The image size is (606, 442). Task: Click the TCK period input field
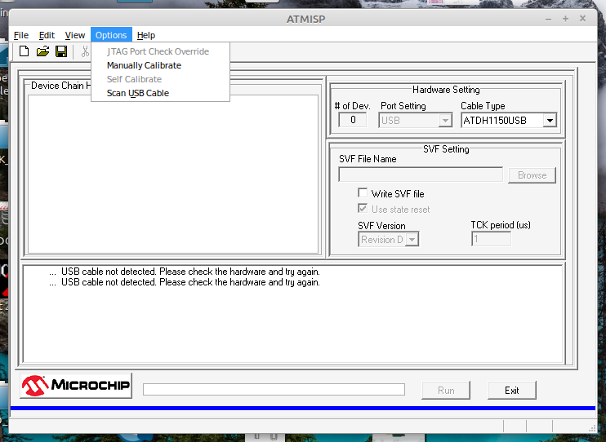click(491, 240)
